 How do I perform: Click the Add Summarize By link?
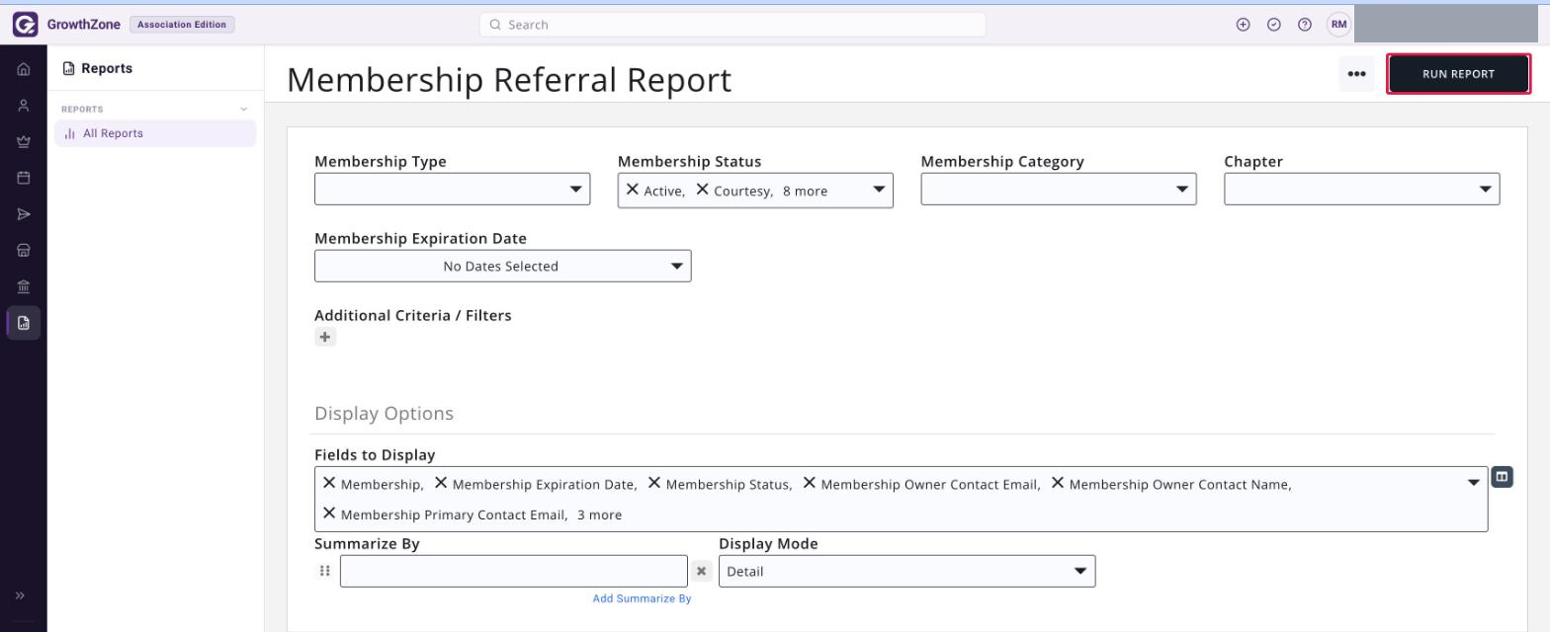pos(642,598)
